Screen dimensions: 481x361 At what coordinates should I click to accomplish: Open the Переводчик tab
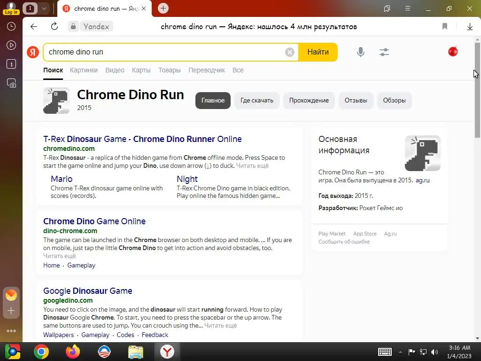point(207,70)
